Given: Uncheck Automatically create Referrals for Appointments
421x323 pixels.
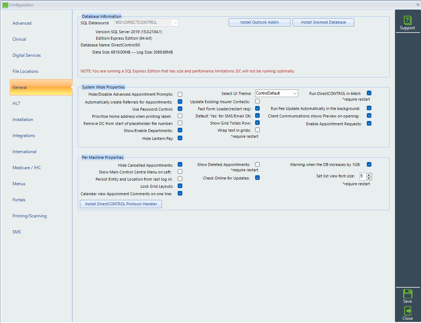Looking at the screenshot, I should click(x=180, y=102).
